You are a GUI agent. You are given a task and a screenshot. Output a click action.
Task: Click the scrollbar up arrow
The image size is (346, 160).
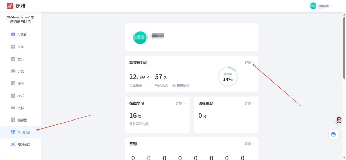coord(344,15)
